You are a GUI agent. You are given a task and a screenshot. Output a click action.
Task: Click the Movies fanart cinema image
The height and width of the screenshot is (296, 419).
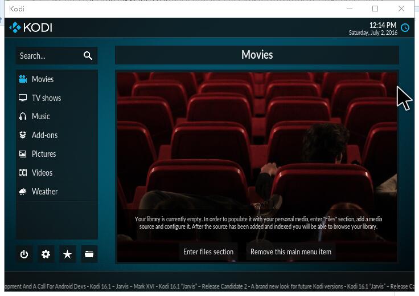(256, 143)
